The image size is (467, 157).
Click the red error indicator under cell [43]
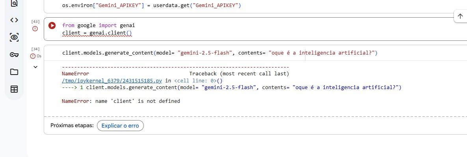35,29
